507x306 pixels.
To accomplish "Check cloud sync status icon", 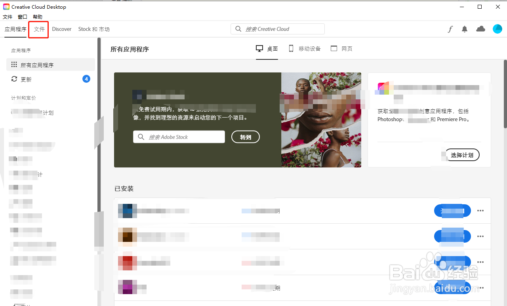I will pyautogui.click(x=480, y=29).
